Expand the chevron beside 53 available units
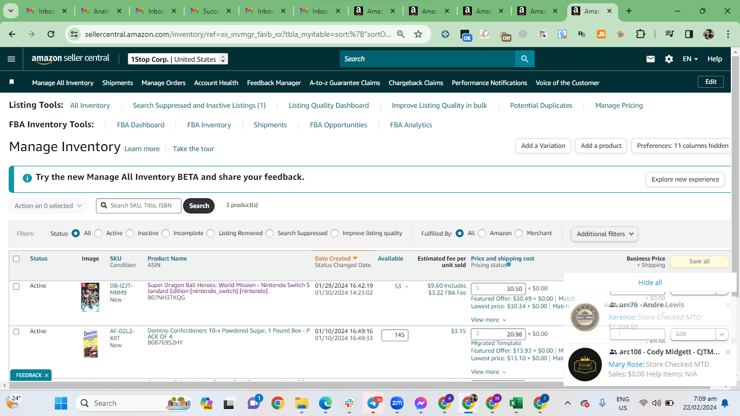The height and width of the screenshot is (416, 740). coord(407,287)
